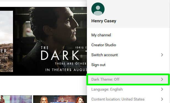Open the Language: English submenu
Viewport: 170px width, 103px height.
click(128, 89)
